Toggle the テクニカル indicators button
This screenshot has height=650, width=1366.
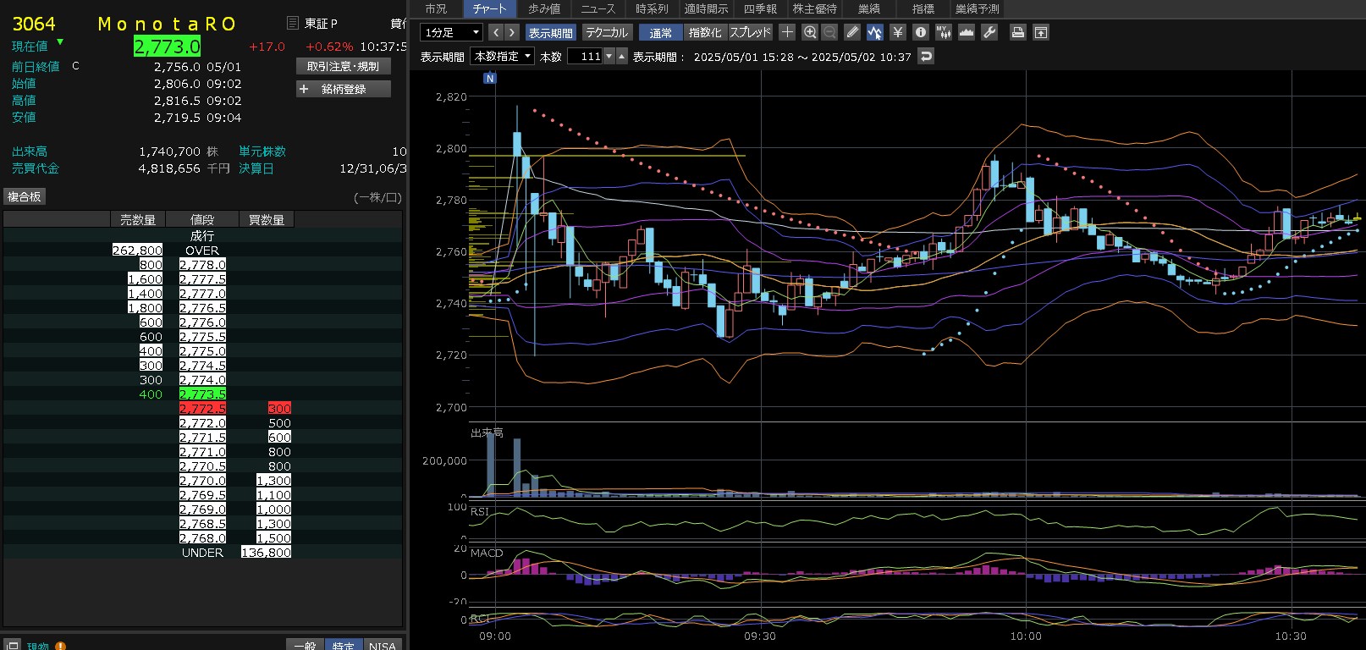coord(607,32)
